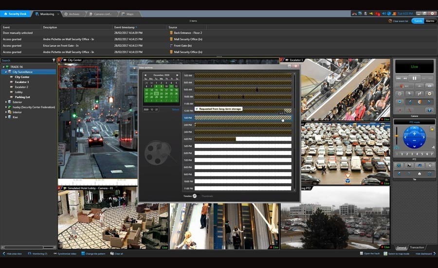Image resolution: width=438 pixels, height=268 pixels.
Task: Switch event list to Alarms
Action: [430, 21]
